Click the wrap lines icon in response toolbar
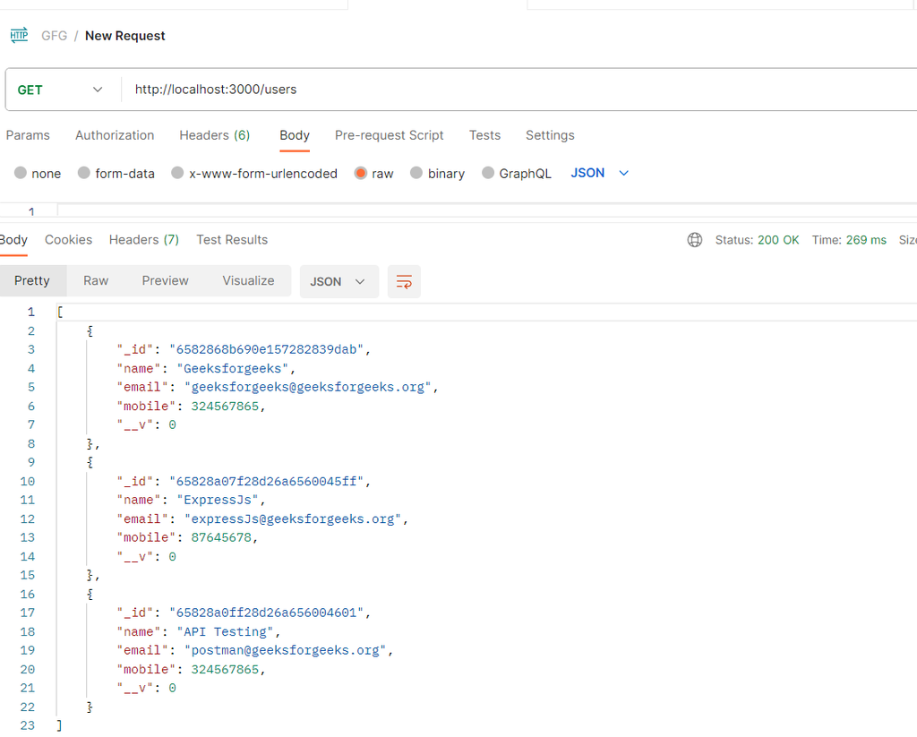 tap(404, 281)
